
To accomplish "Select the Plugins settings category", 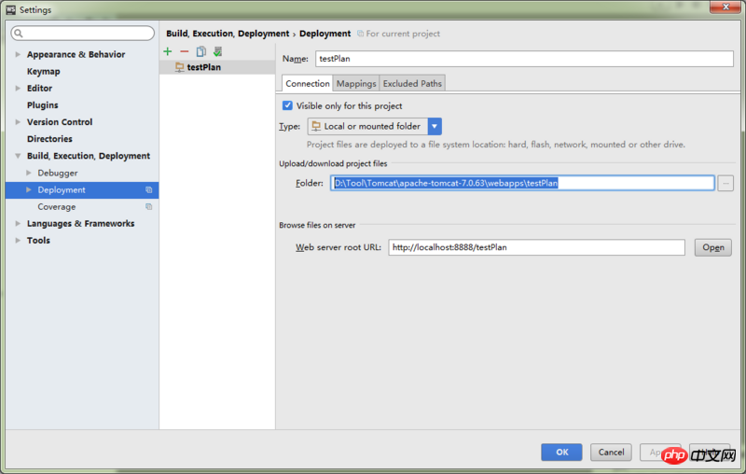I will pos(42,105).
